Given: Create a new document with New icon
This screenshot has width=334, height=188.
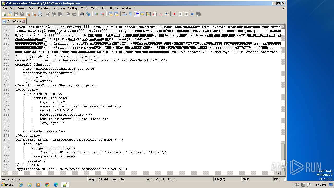Looking at the screenshot, I should click(4, 14).
